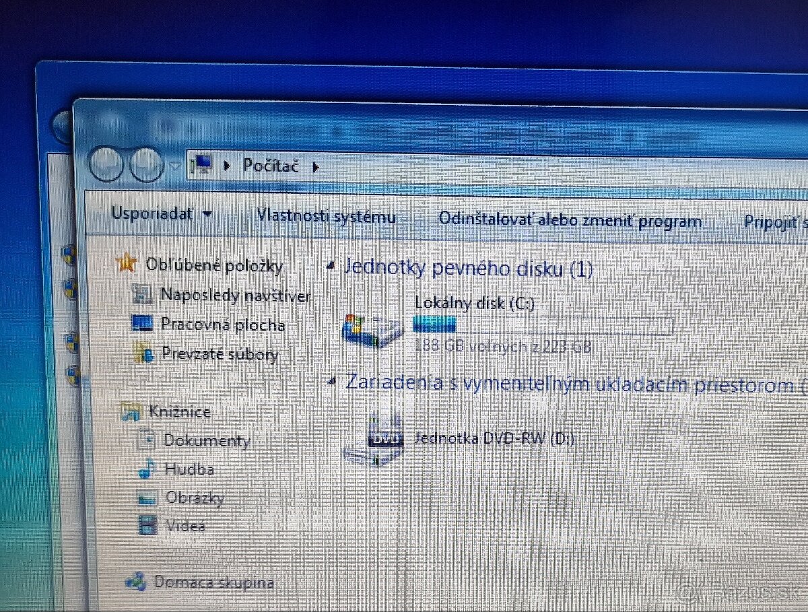Click Vlastnosti systému in the toolbar

point(326,215)
